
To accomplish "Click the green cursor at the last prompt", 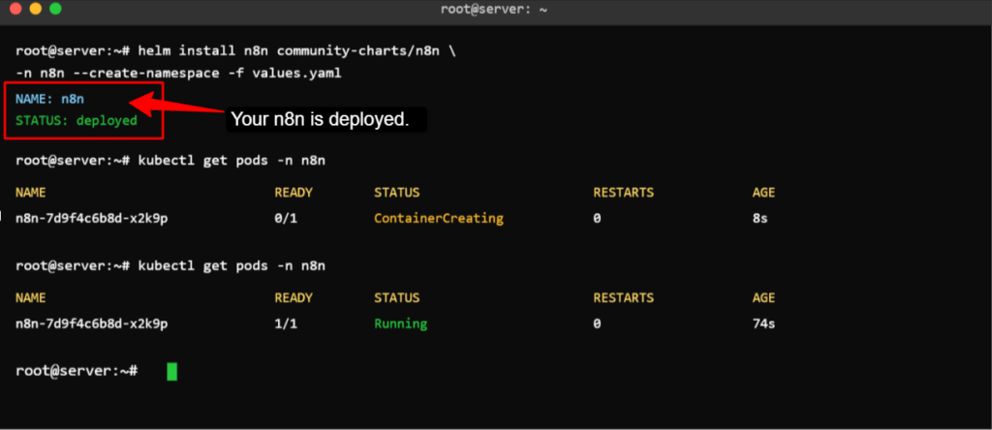I will point(172,371).
